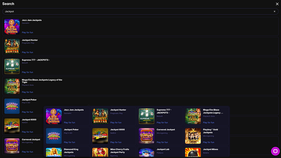Image resolution: width=281 pixels, height=158 pixels.
Task: Open Jackpot Hunter thumbnail in list
Action: click(x=12, y=46)
